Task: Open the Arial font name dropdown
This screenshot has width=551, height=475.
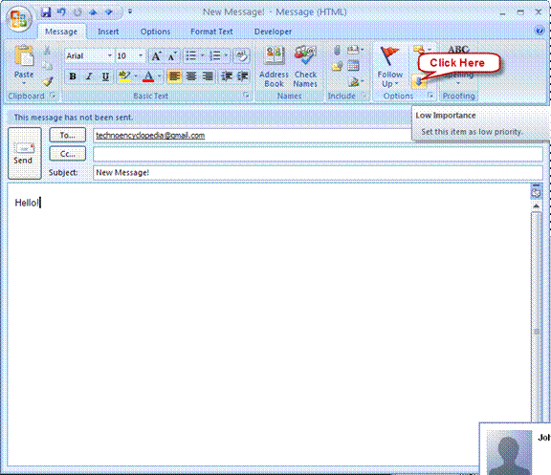Action: coord(110,55)
